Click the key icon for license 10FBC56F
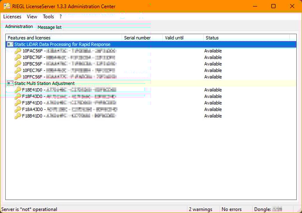This screenshot has height=213, width=302. 18,64
